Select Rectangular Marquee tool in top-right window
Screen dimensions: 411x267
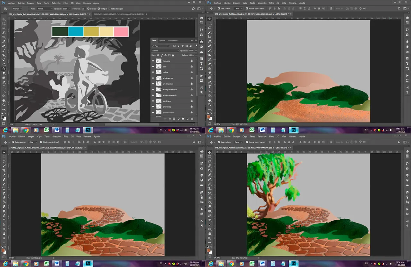click(209, 23)
